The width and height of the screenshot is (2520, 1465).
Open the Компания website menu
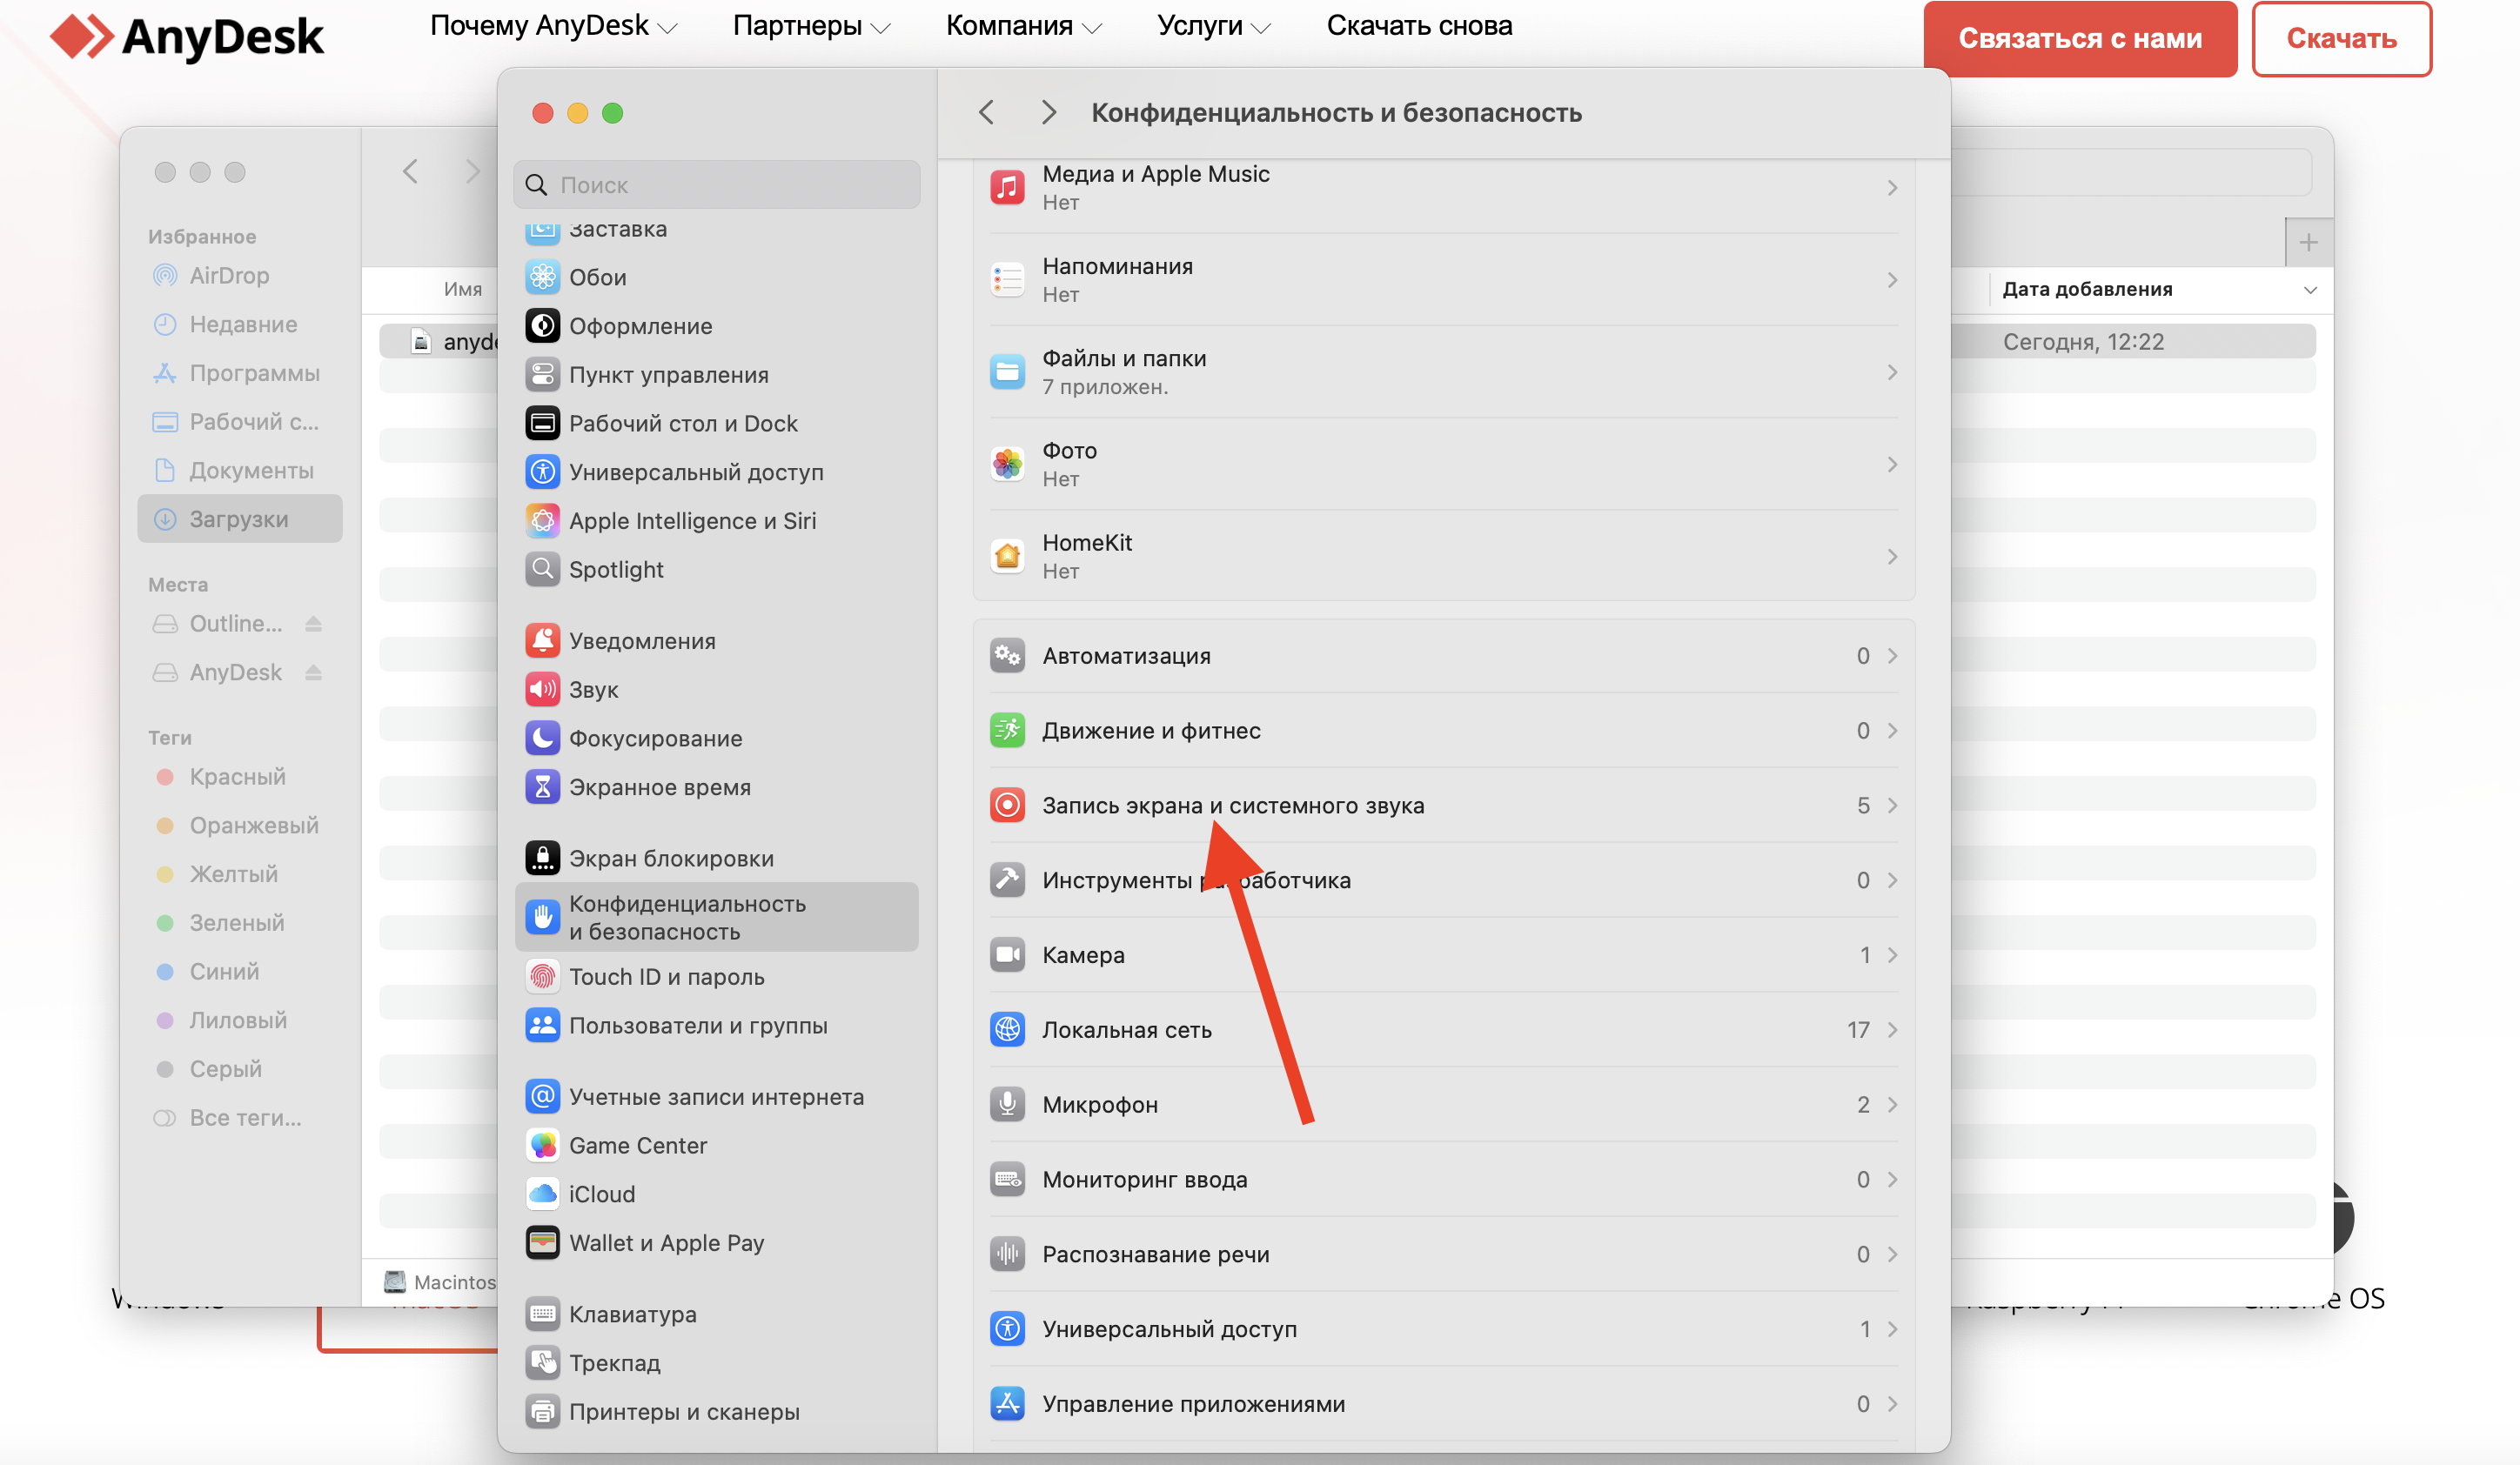click(1023, 26)
